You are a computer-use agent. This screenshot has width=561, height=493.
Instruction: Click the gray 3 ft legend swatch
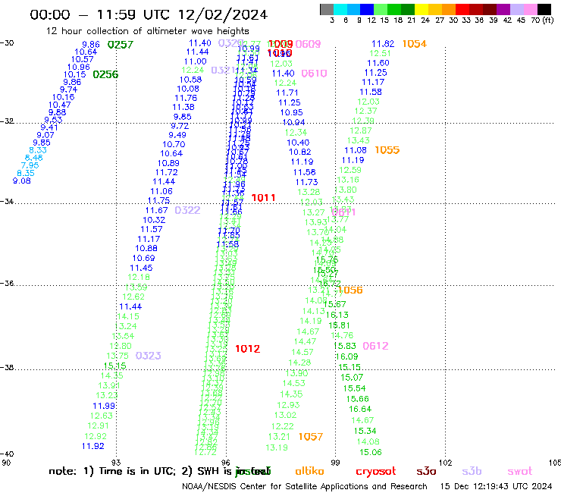327,9
